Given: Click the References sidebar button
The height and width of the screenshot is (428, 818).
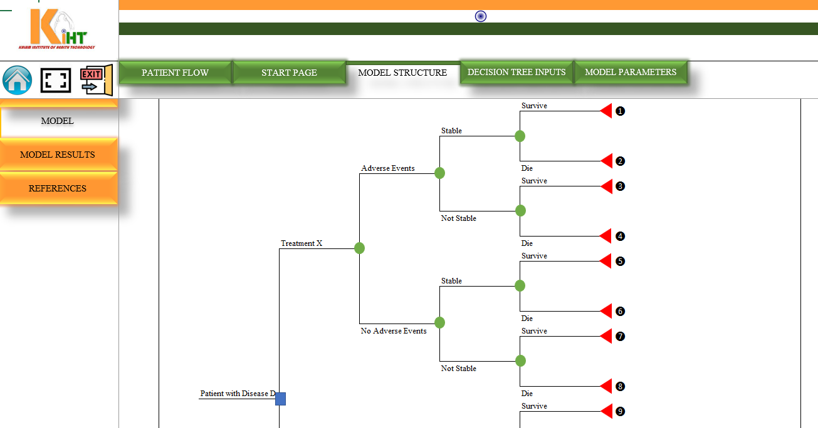Looking at the screenshot, I should [58, 188].
